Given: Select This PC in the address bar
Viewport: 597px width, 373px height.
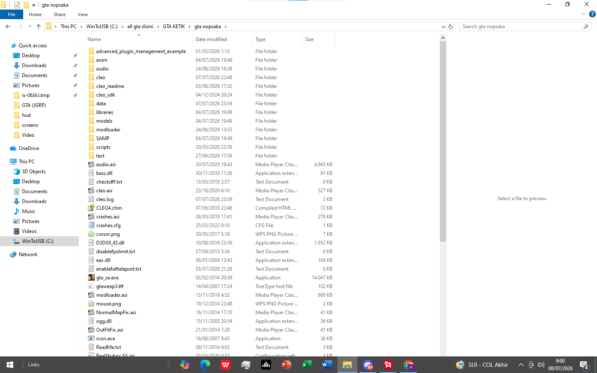Looking at the screenshot, I should [x=68, y=27].
